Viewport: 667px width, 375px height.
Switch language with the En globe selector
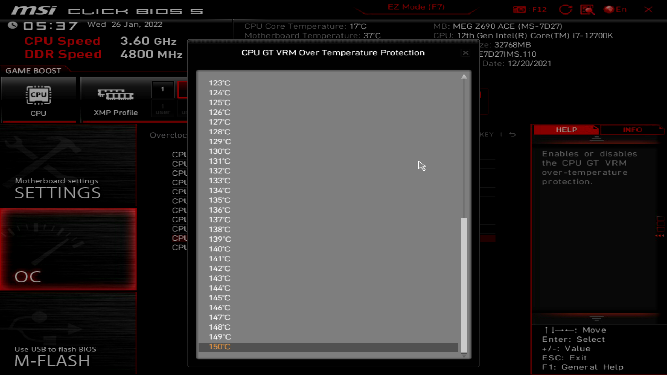tap(615, 9)
